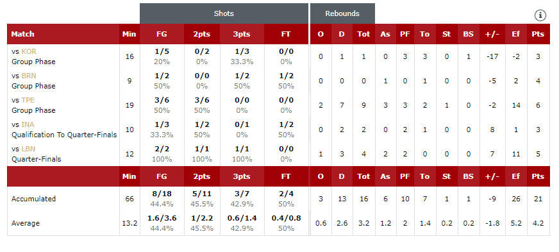Click the top BS column header
The height and width of the screenshot is (252, 559).
(x=469, y=34)
